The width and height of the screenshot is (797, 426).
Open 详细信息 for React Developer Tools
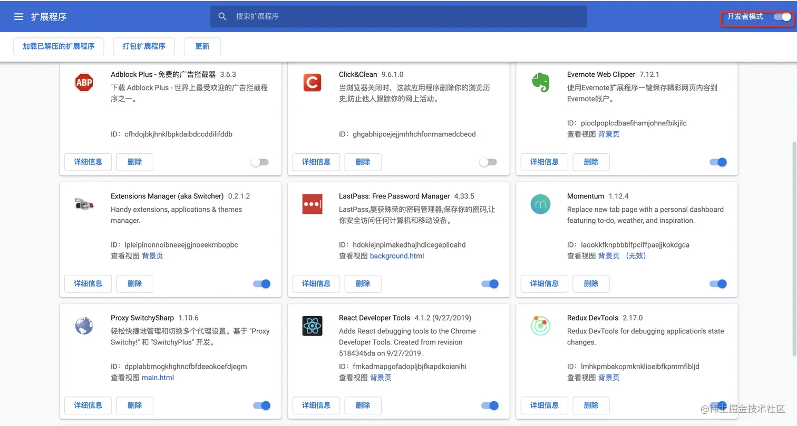(x=316, y=405)
